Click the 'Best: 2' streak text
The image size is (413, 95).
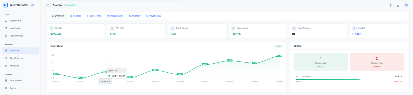point(321,67)
